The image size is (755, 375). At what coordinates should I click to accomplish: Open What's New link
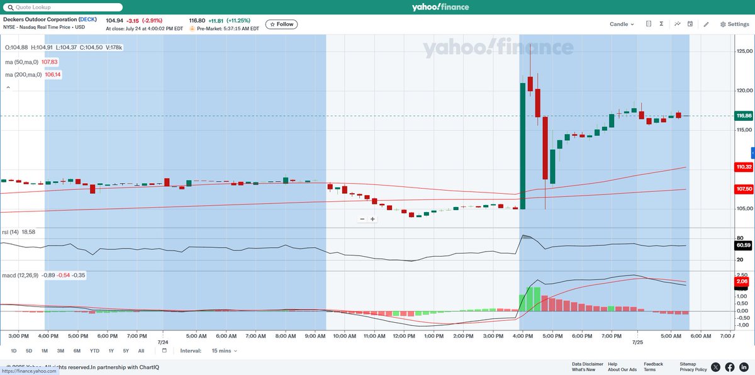click(x=583, y=370)
